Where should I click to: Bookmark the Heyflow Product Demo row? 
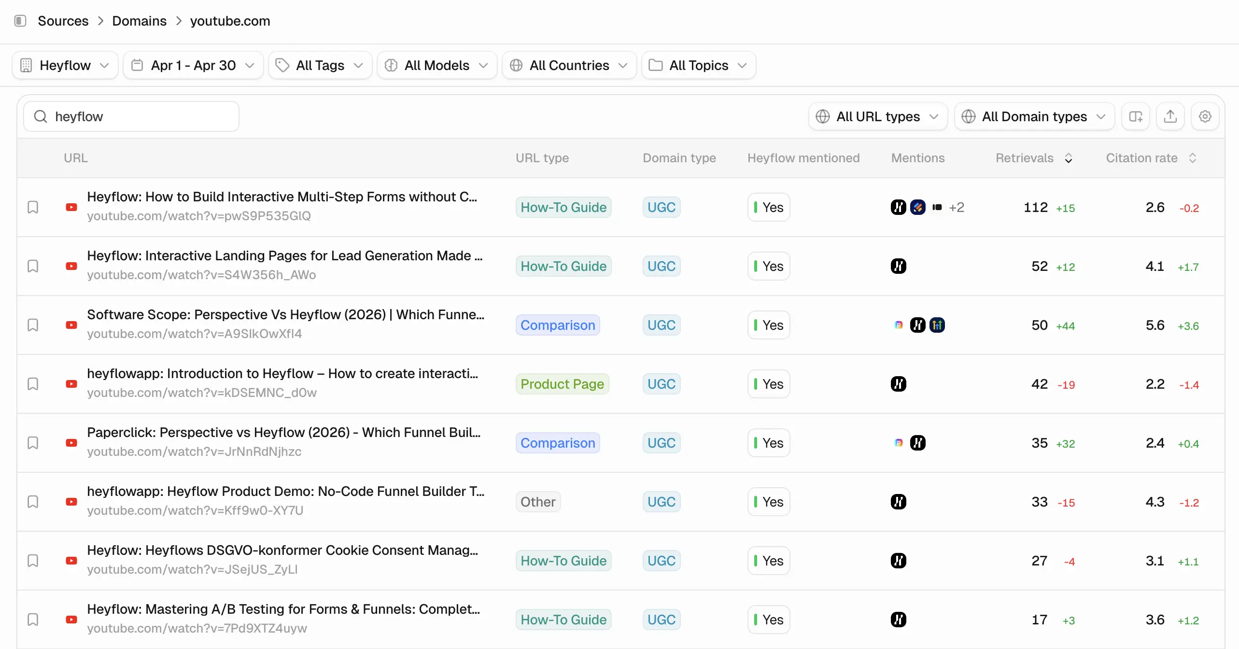[33, 502]
